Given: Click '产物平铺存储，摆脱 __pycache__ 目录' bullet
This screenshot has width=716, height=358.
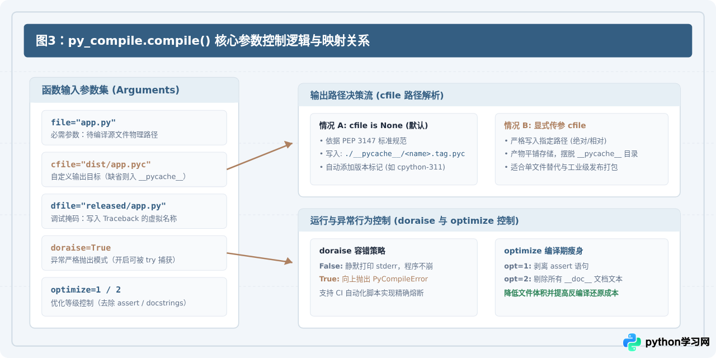Looking at the screenshot, I should pyautogui.click(x=571, y=154).
